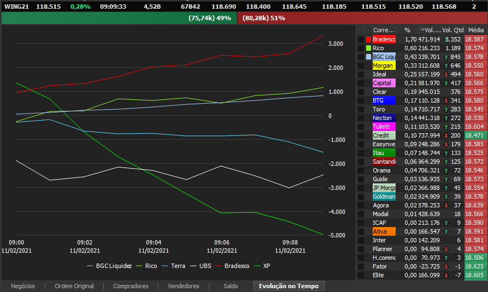Select the Santander broker name cell
The width and height of the screenshot is (488, 292).
[384, 162]
